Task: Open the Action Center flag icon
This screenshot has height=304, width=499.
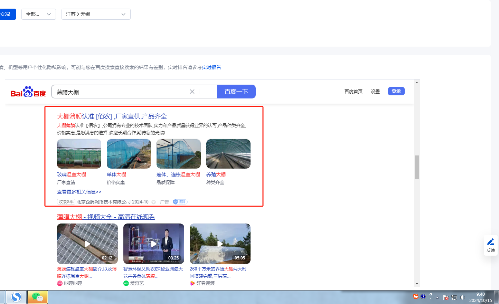Action: click(446, 297)
